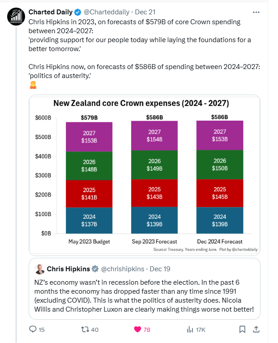Open Chris Hipkins avatar in quoted tweet
This screenshot has width=278, height=343.
39,269
